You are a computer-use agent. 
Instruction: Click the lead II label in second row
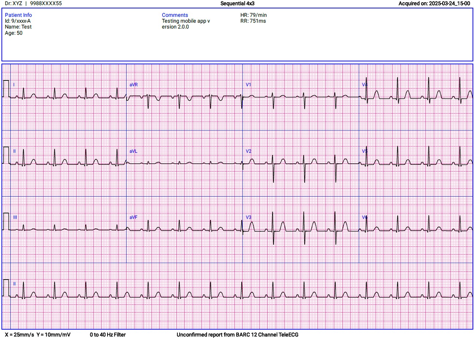coord(15,151)
